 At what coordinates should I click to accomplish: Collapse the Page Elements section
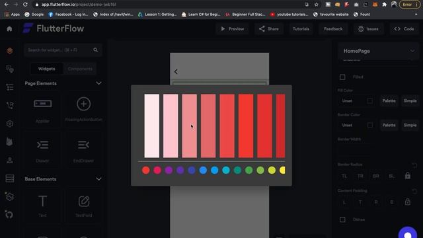coord(98,83)
